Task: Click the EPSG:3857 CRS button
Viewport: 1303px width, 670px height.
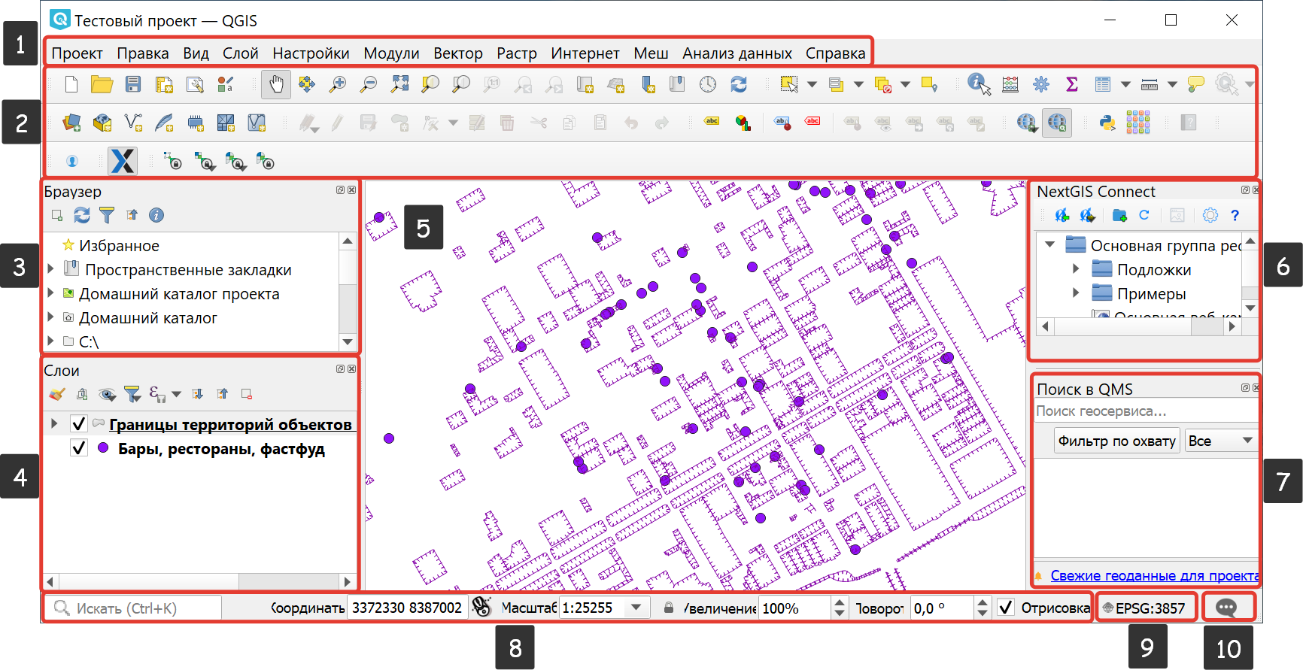Action: coord(1146,608)
